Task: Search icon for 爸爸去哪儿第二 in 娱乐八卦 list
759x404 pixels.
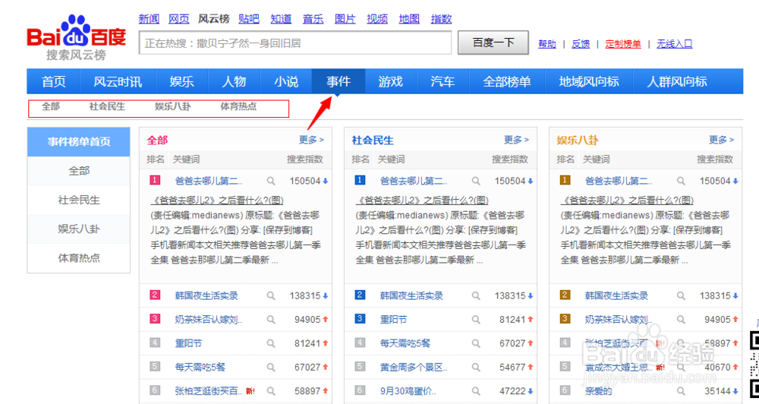Action: pyautogui.click(x=681, y=181)
